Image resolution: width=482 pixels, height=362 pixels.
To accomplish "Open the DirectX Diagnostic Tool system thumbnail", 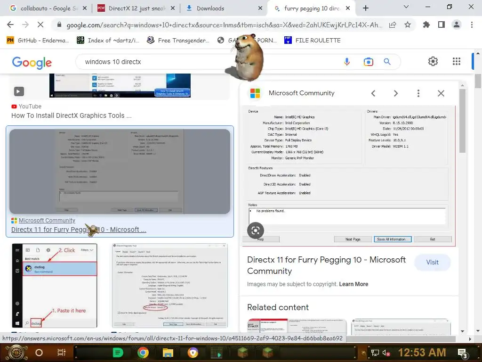I will [170, 285].
